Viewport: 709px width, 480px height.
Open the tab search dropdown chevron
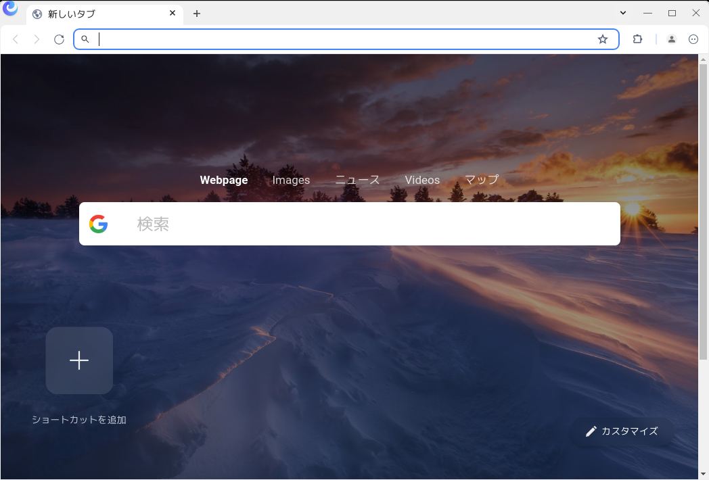tap(623, 13)
